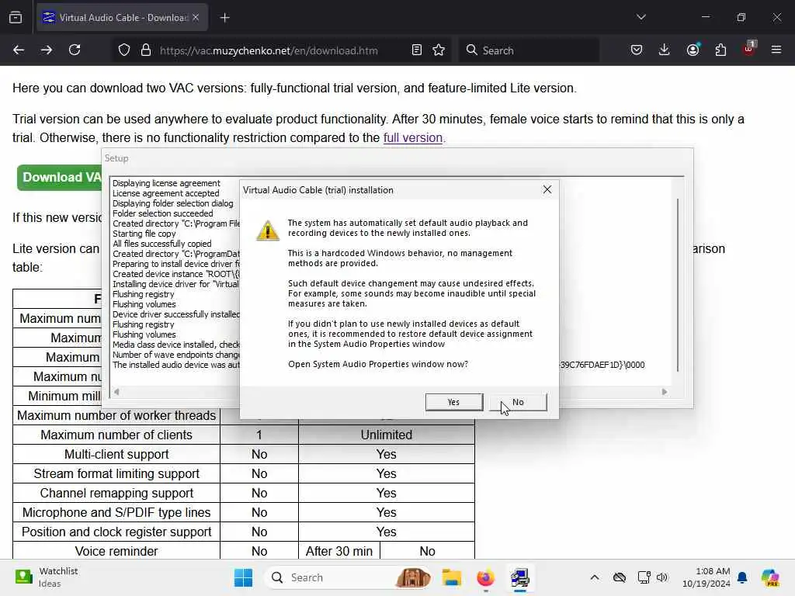Screen dimensions: 795x596
Task: Click the address bar URL
Action: click(x=269, y=50)
